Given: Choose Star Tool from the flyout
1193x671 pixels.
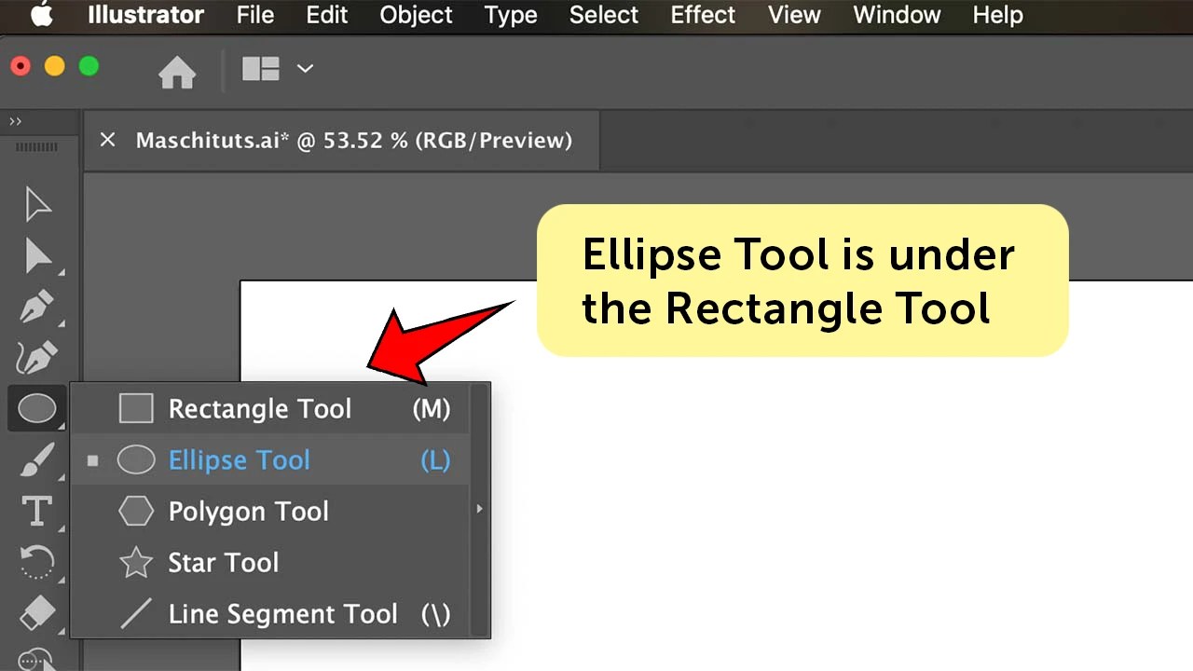Looking at the screenshot, I should [x=270, y=562].
